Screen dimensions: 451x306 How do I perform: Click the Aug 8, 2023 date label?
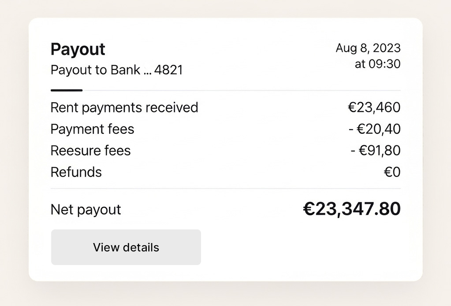[368, 48]
